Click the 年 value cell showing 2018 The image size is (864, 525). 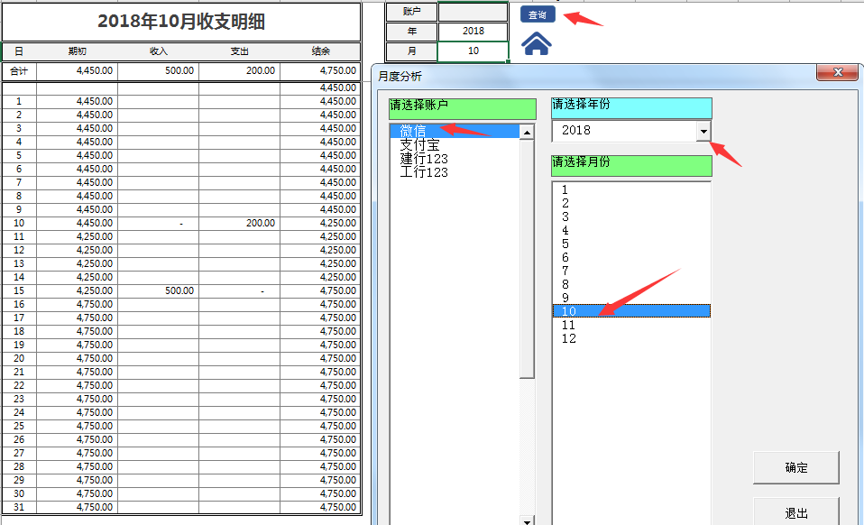point(473,32)
